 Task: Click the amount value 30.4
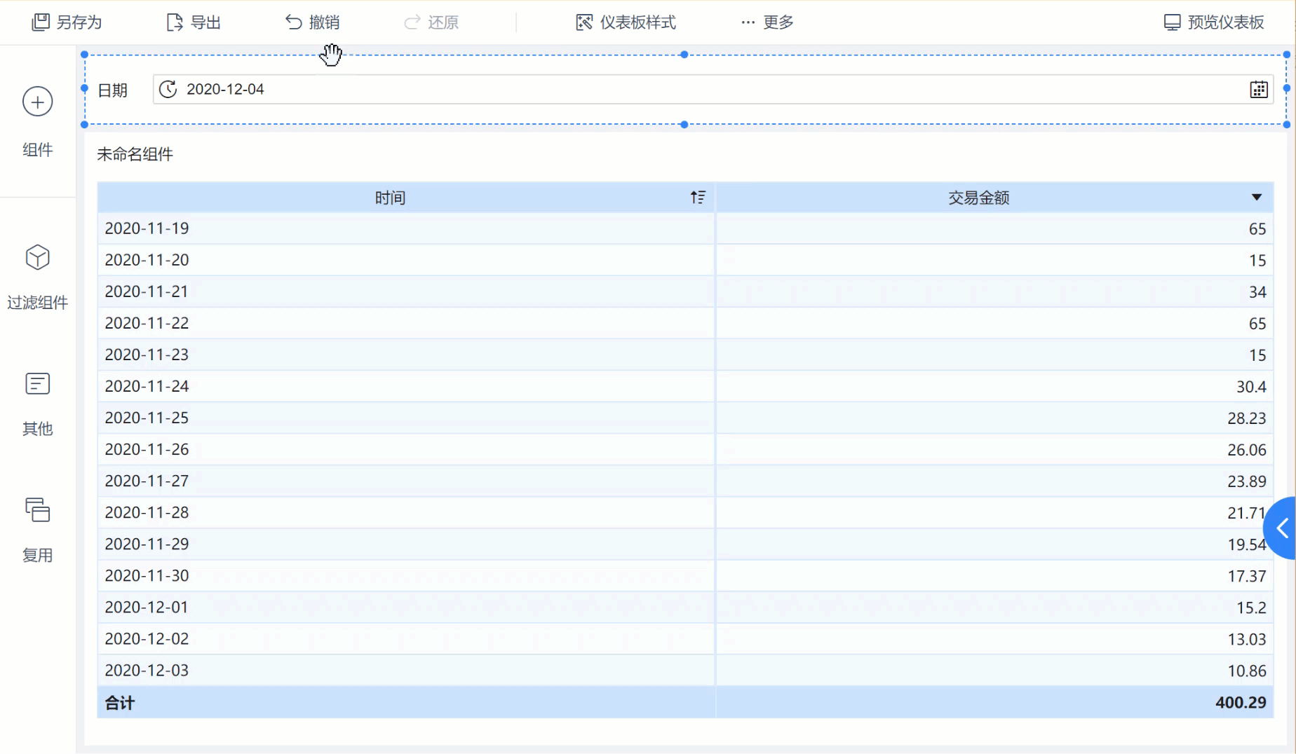coord(1251,387)
